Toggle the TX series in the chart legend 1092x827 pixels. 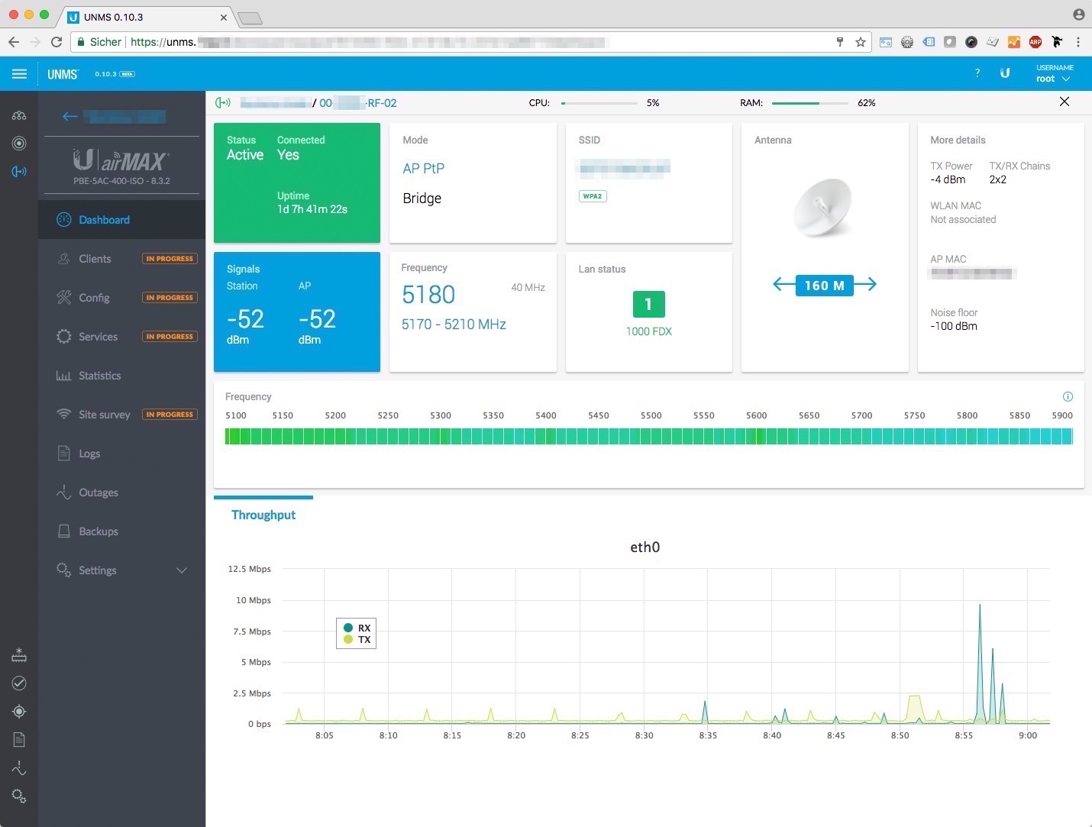click(357, 640)
